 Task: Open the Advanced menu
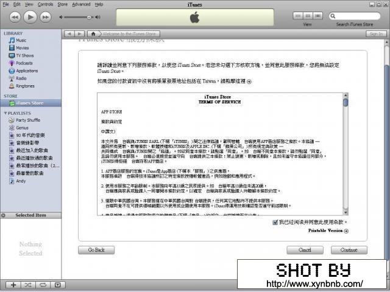tap(81, 4)
